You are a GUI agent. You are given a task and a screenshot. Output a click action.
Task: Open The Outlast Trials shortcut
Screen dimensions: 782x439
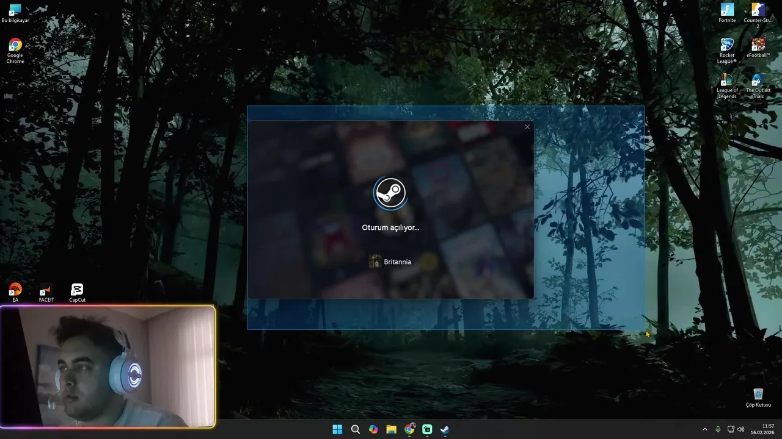[x=758, y=85]
